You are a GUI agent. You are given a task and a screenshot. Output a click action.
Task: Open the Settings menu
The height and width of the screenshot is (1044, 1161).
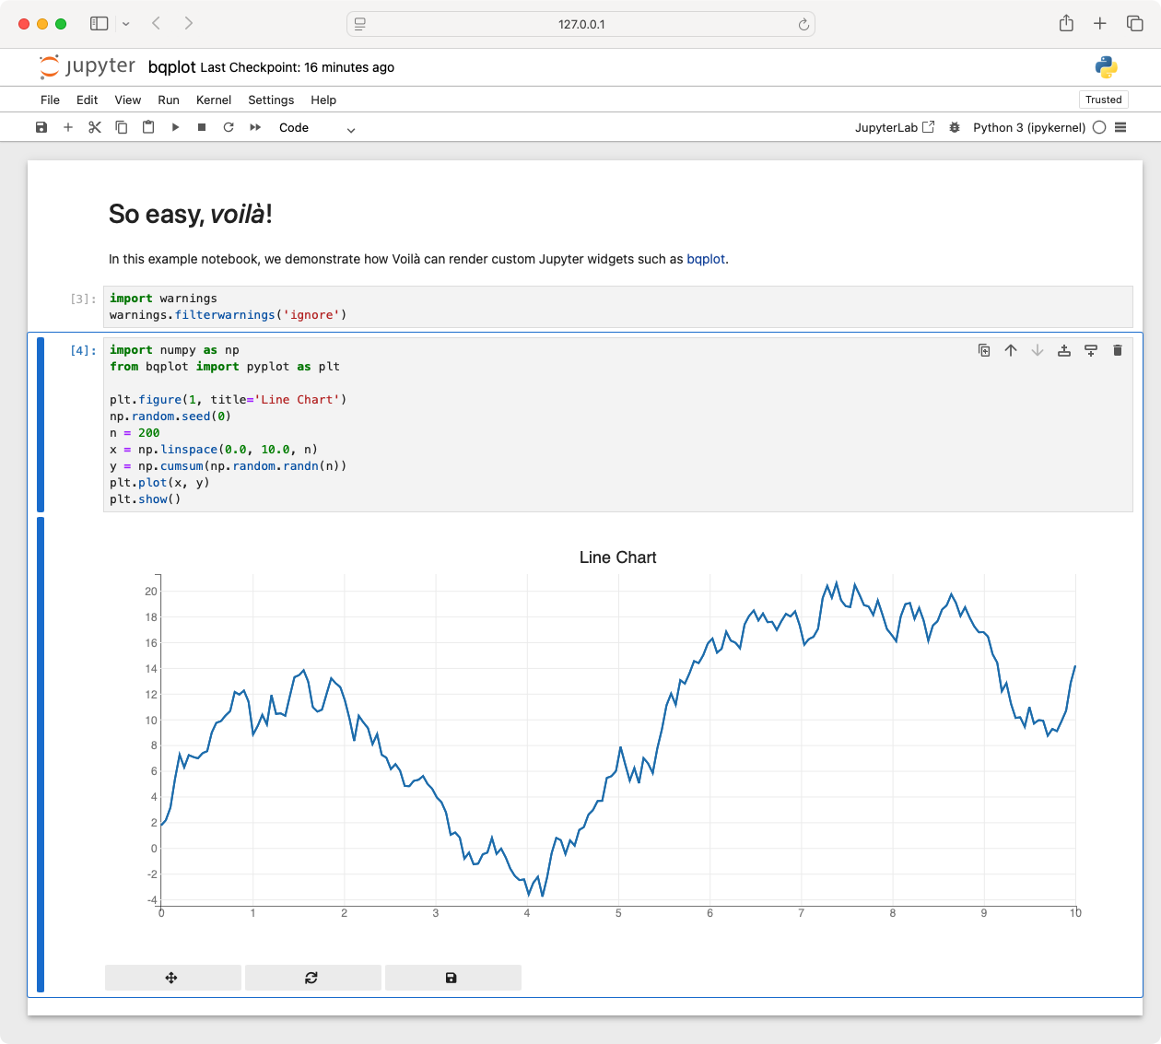pos(270,100)
